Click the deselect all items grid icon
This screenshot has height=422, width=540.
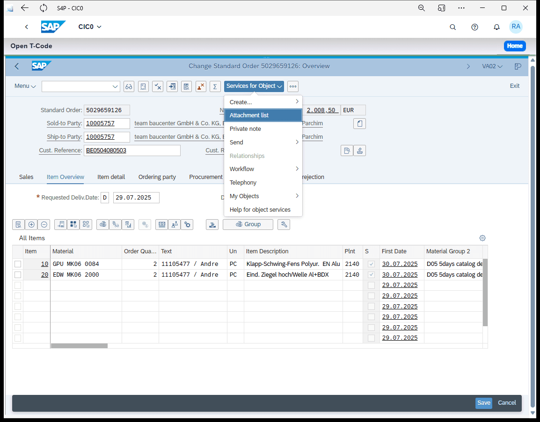(x=86, y=225)
